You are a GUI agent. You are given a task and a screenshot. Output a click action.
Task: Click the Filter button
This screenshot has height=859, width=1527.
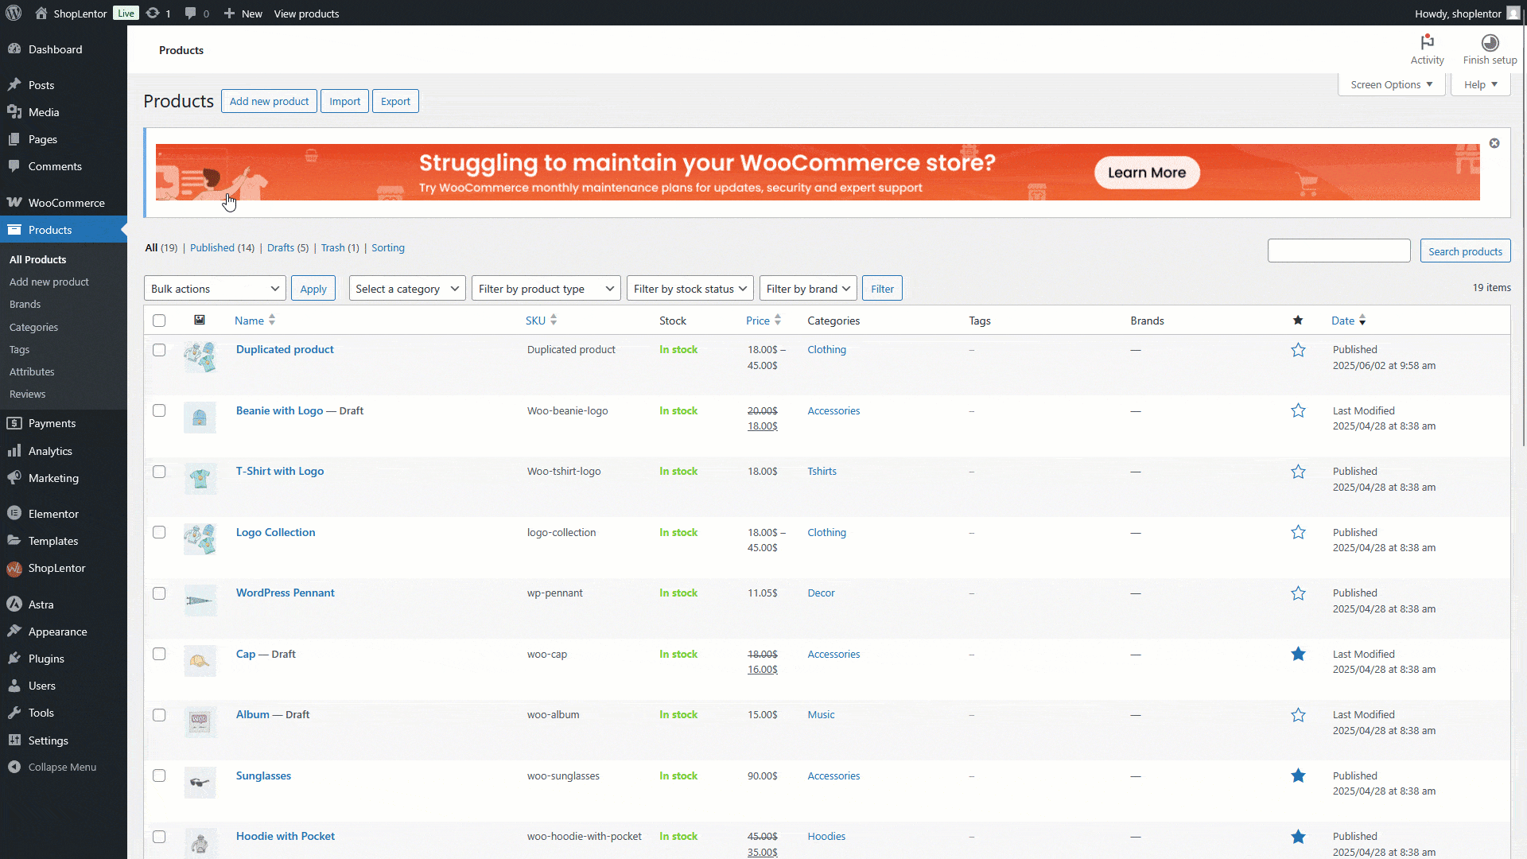click(x=882, y=289)
